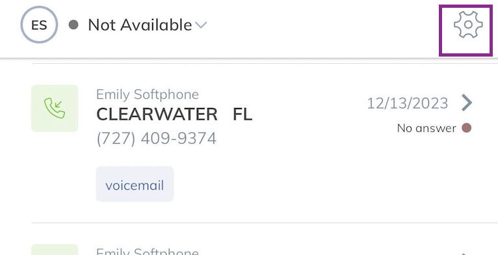The width and height of the screenshot is (498, 255).
Task: Click the empty space of Clearwater call row
Action: tap(302, 178)
